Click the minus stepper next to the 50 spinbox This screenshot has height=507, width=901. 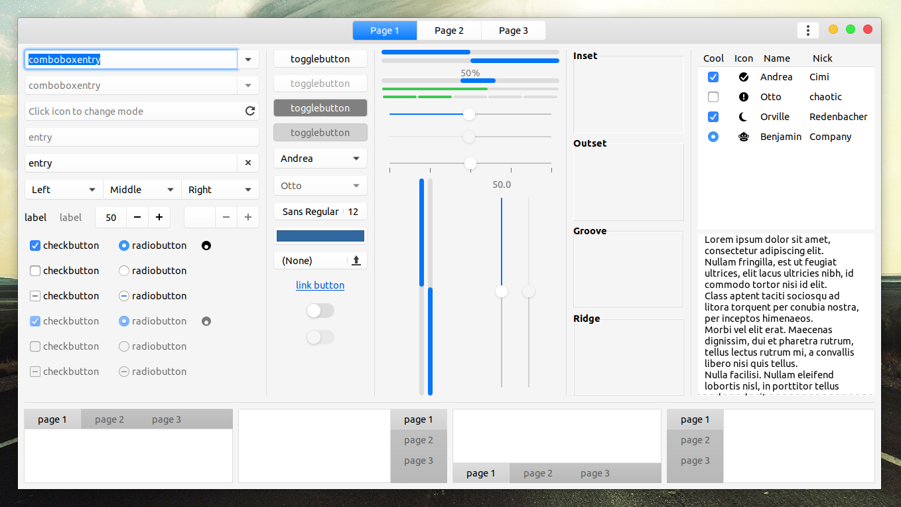click(137, 217)
